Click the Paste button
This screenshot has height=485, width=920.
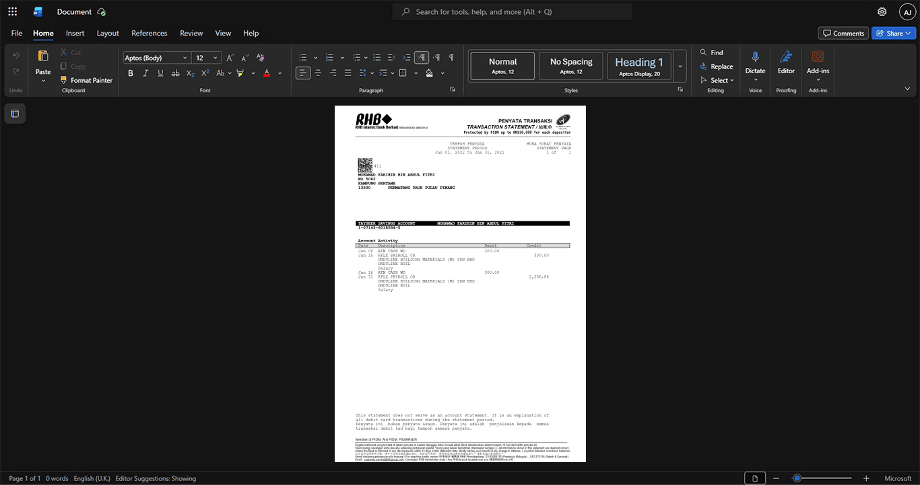pyautogui.click(x=43, y=62)
